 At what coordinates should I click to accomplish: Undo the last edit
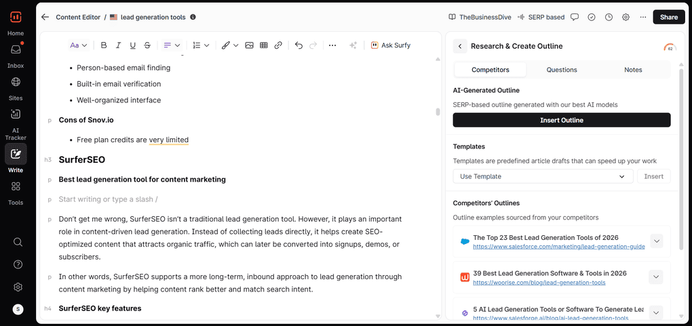(299, 45)
